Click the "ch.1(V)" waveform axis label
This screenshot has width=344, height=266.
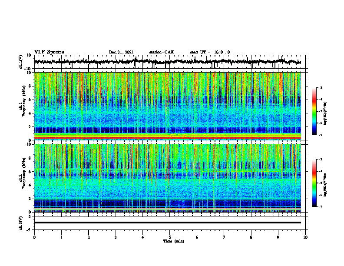pos(21,62)
